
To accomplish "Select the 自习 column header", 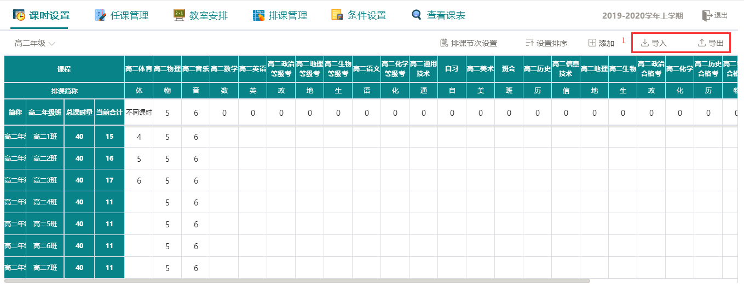I will tap(452, 69).
